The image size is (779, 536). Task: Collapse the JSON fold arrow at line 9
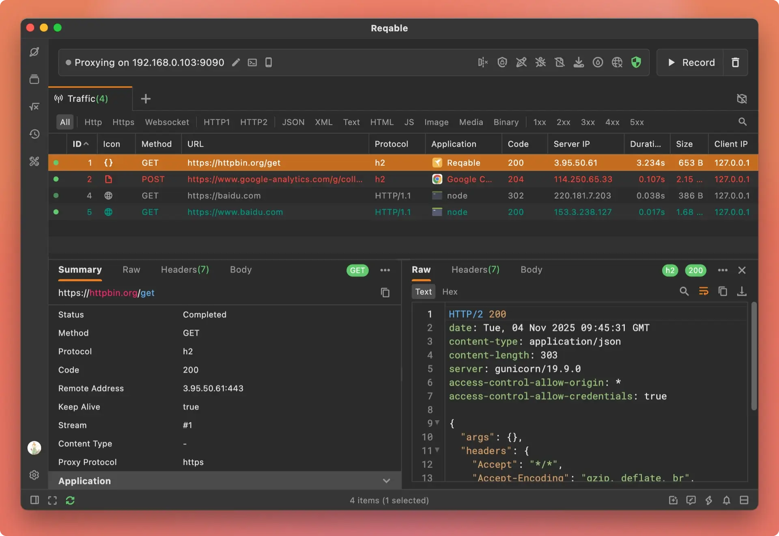(437, 423)
